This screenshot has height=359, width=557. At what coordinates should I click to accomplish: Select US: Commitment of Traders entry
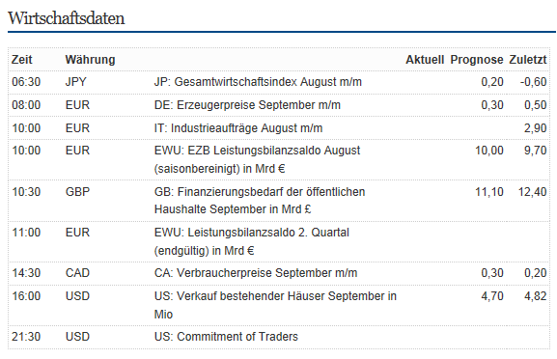[x=226, y=337]
